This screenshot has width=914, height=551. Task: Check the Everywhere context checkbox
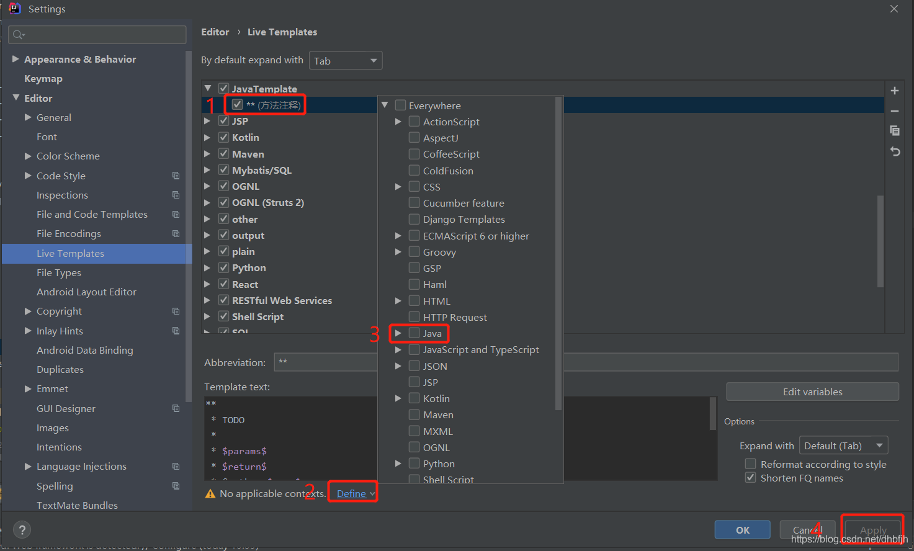click(400, 105)
